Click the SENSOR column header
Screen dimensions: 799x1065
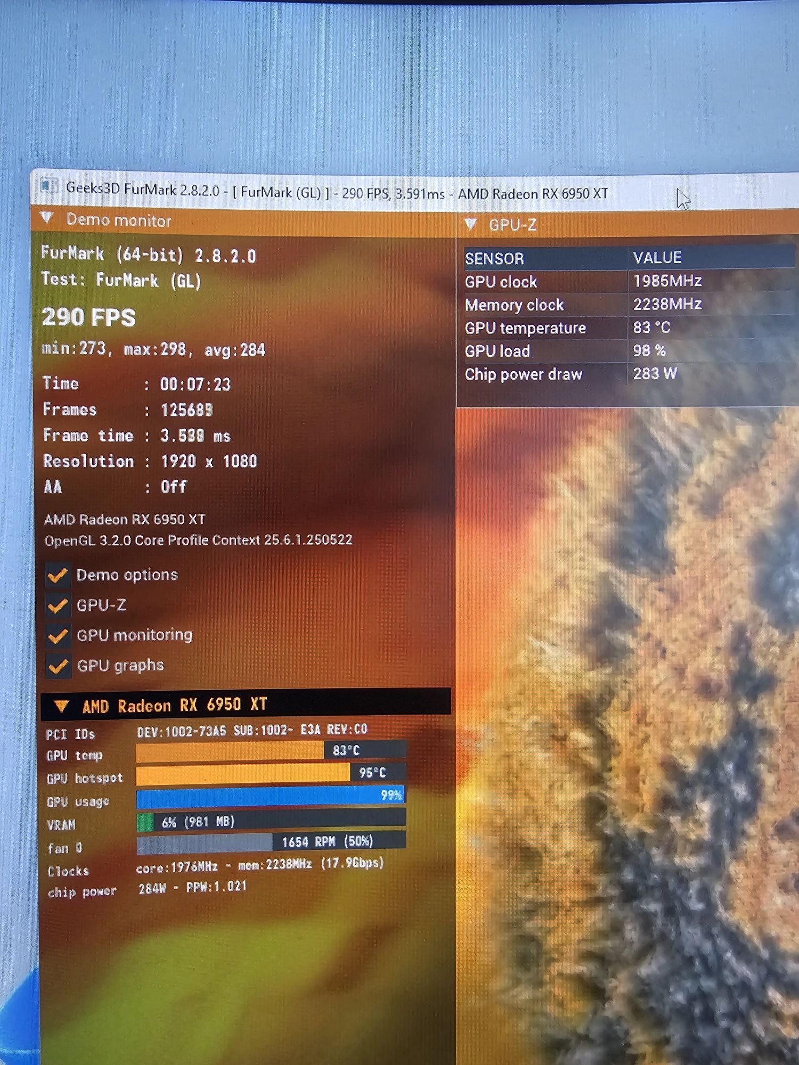click(545, 259)
